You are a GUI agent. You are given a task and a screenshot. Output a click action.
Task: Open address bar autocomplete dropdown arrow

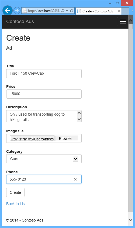click(67, 11)
